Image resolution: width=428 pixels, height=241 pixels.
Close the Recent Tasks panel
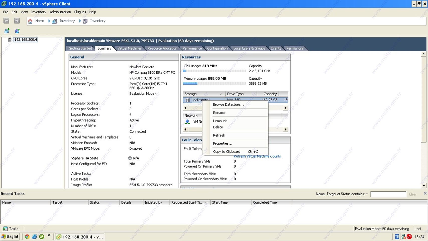[425, 193]
